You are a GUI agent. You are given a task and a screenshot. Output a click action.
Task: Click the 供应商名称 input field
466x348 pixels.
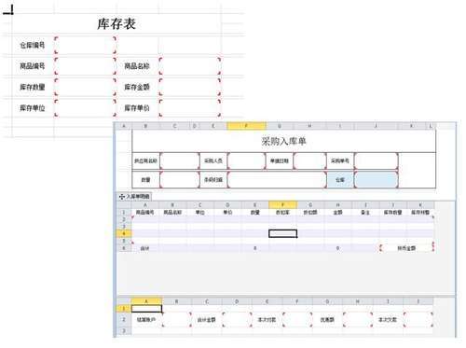click(180, 160)
